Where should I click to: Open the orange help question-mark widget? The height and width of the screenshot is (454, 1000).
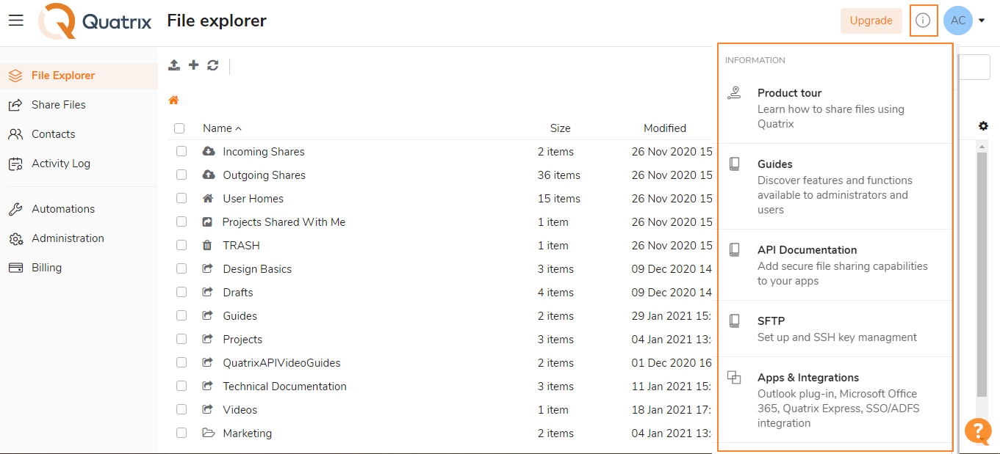coord(978,431)
